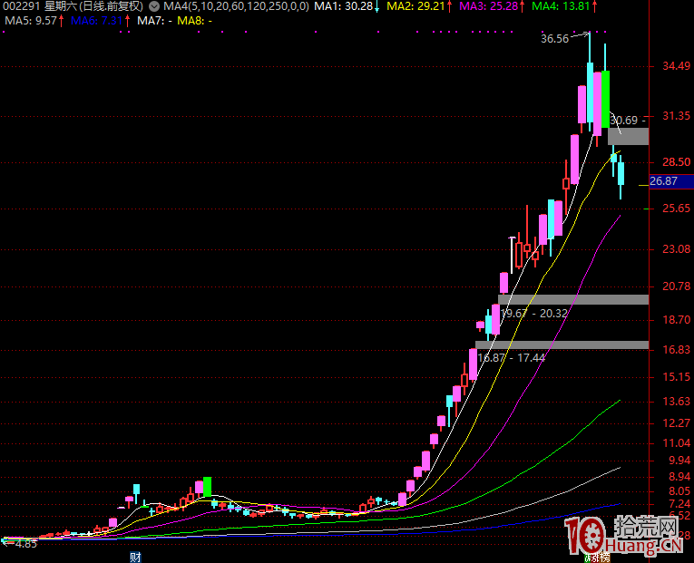Click the 36.56 high price annotation
Viewport: 694px width, 563px height.
(x=554, y=39)
